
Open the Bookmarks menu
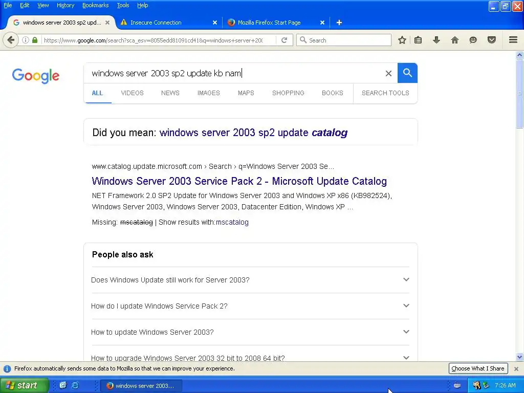95,5
